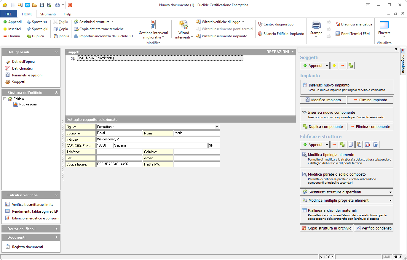Open the Figura dropdown list
The image size is (407, 260).
coord(217,127)
